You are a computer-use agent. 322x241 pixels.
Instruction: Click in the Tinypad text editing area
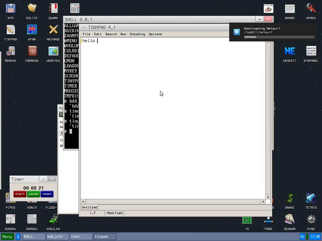tap(173, 118)
